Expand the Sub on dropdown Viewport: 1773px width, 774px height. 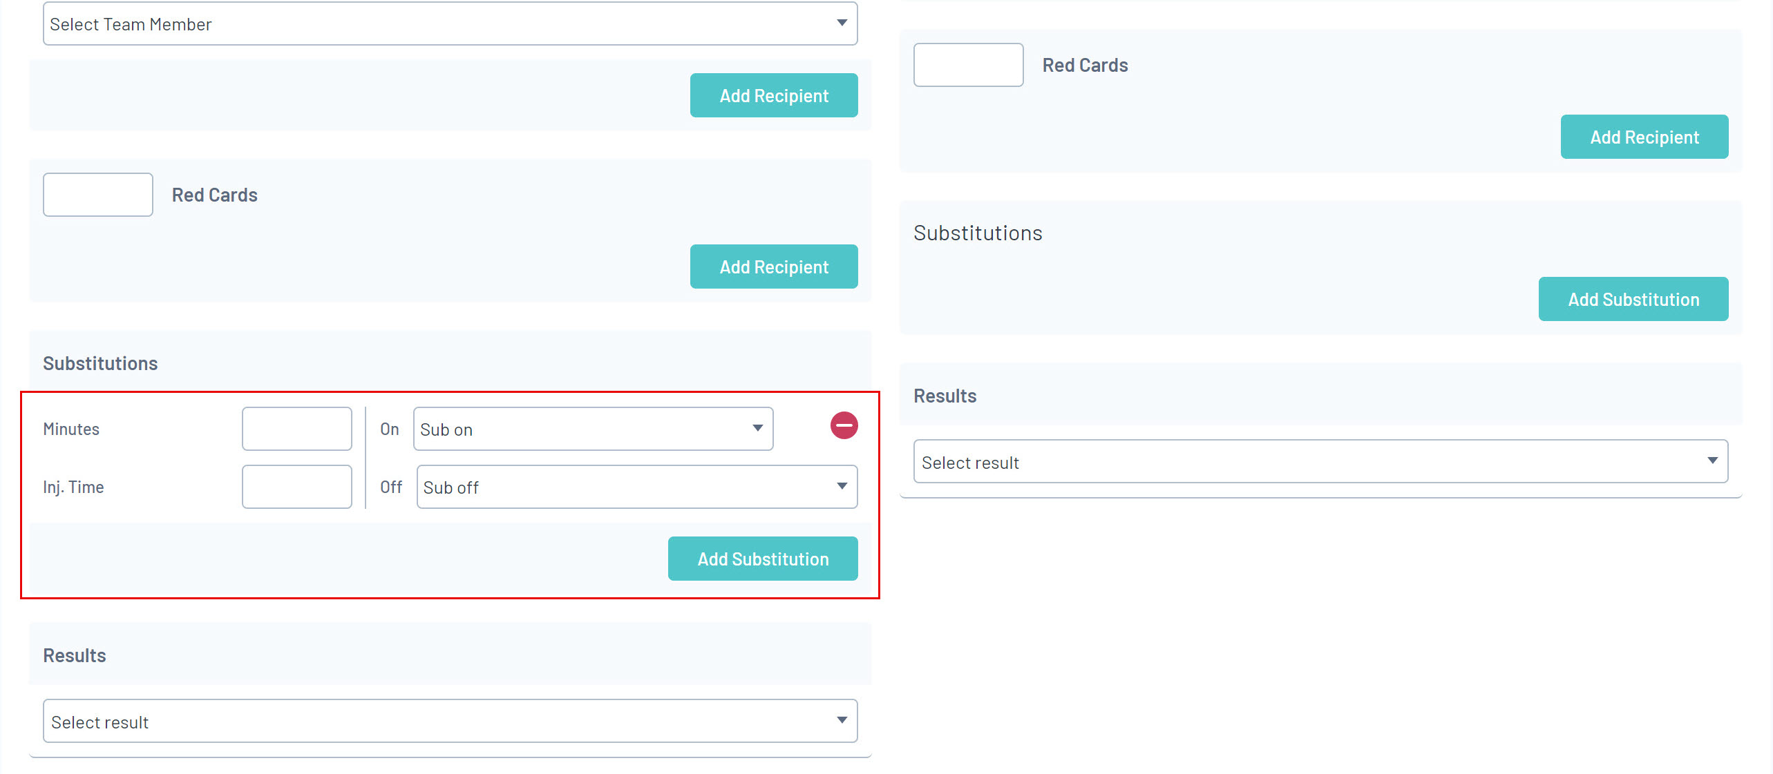(x=592, y=429)
